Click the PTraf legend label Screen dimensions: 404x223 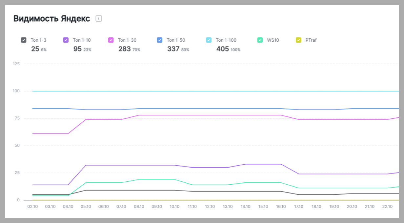coord(311,40)
